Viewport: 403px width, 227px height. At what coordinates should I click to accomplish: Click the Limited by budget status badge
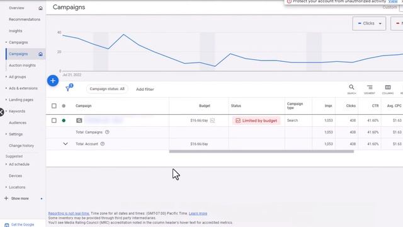256,120
